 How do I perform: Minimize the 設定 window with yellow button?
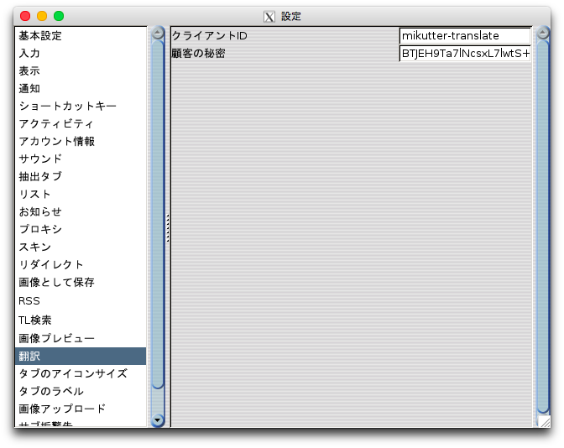(42, 16)
